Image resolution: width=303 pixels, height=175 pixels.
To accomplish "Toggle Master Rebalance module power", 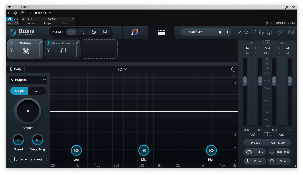I will (x=49, y=43).
